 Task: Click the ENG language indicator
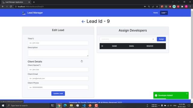pyautogui.click(x=175, y=105)
